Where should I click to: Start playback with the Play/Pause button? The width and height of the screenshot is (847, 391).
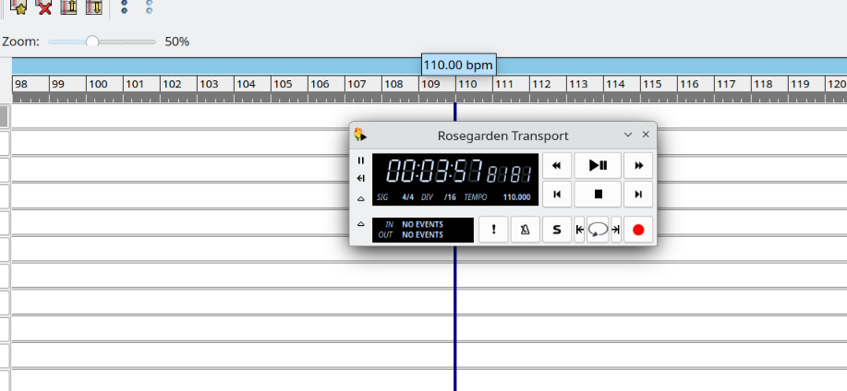point(598,166)
